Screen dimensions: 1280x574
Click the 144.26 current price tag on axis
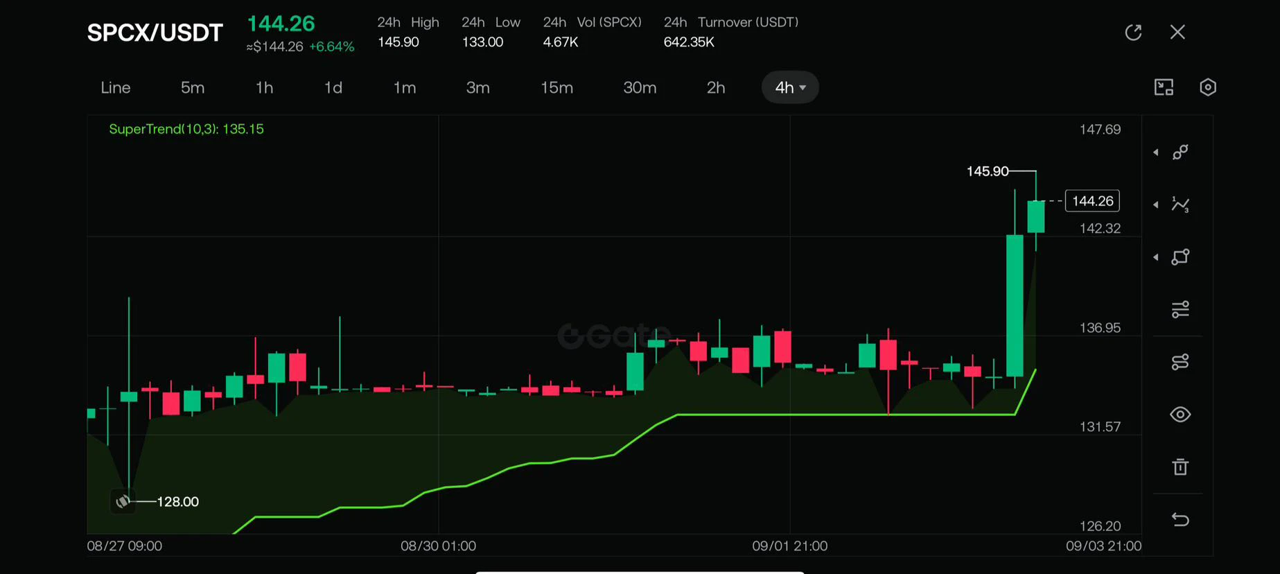(1092, 201)
